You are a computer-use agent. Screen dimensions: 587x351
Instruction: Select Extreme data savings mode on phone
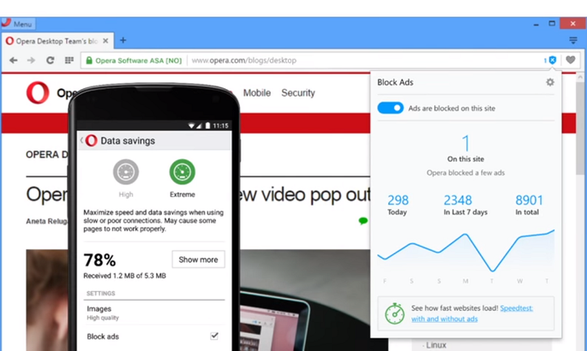tap(183, 178)
